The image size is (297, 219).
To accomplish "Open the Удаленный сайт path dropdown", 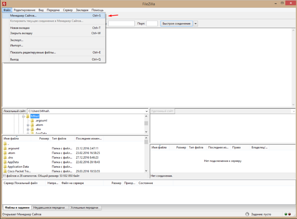I will [294, 111].
